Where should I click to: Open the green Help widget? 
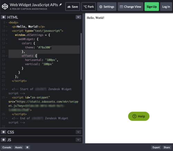point(139,116)
